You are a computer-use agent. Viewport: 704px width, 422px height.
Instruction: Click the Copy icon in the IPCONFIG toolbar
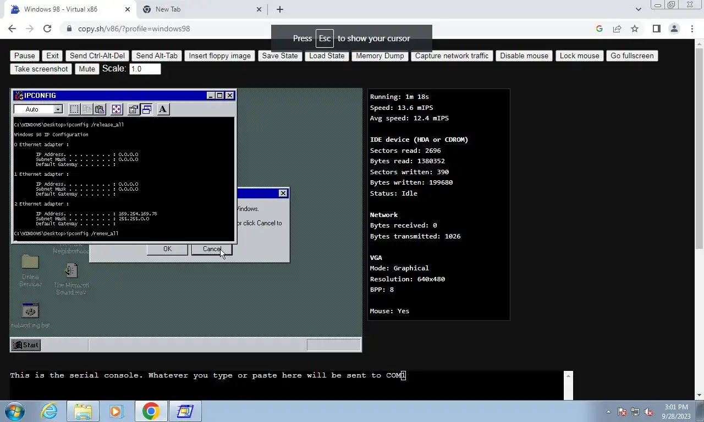(87, 109)
